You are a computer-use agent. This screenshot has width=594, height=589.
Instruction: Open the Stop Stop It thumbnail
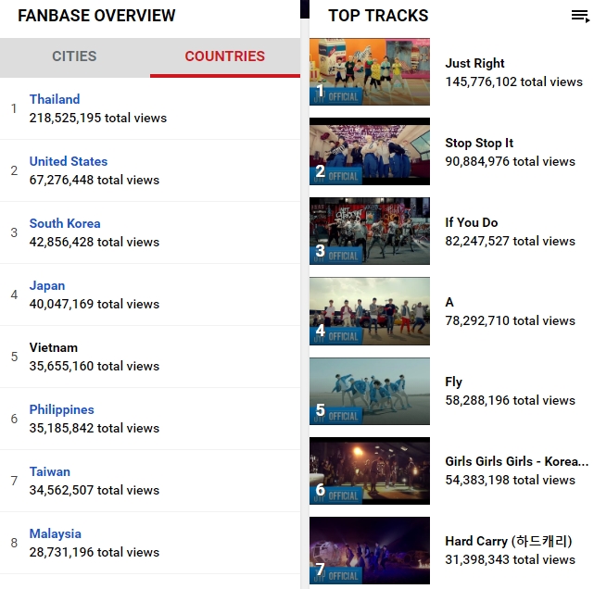[x=370, y=151]
